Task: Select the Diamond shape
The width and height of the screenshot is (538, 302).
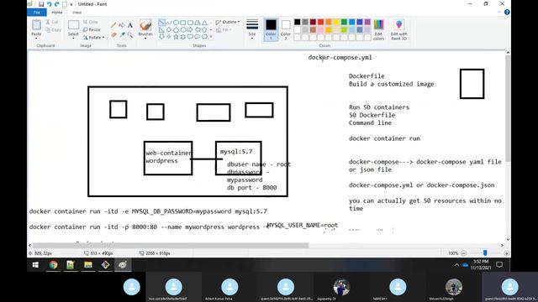Action: click(x=169, y=30)
